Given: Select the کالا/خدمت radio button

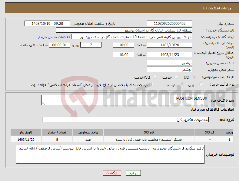Looking at the screenshot, I should tap(155, 77).
